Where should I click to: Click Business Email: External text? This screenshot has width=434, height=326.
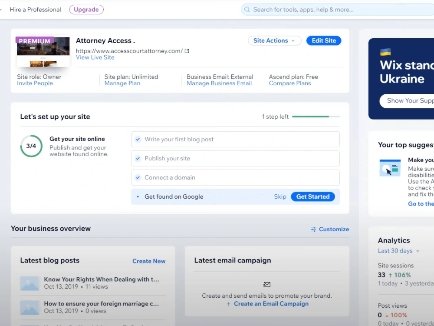click(x=220, y=77)
